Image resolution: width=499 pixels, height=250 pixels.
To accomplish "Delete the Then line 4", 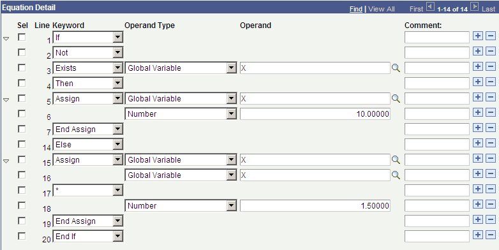I will coord(491,82).
